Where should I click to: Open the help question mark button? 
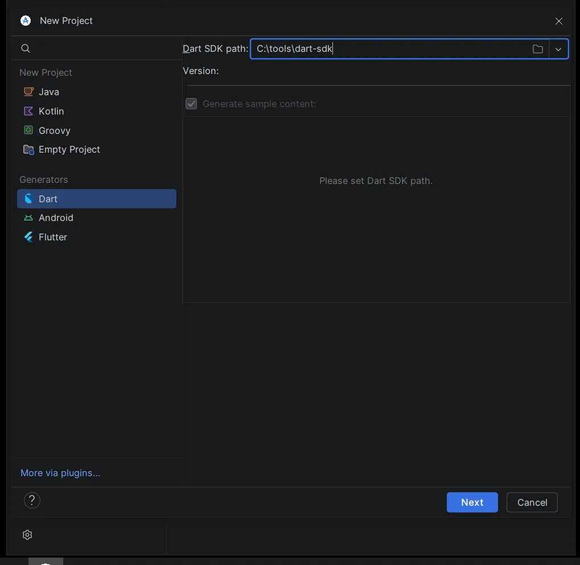click(32, 501)
